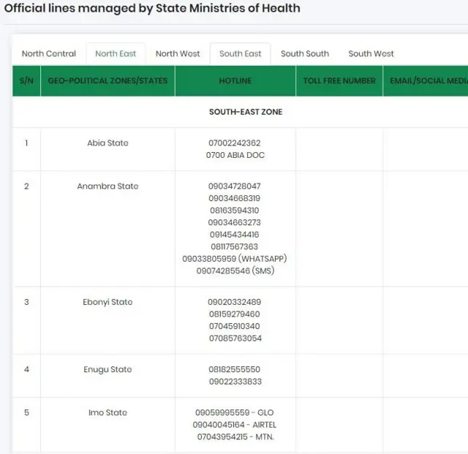The height and width of the screenshot is (454, 468).
Task: Select the Imo State cell
Action: [x=107, y=413]
